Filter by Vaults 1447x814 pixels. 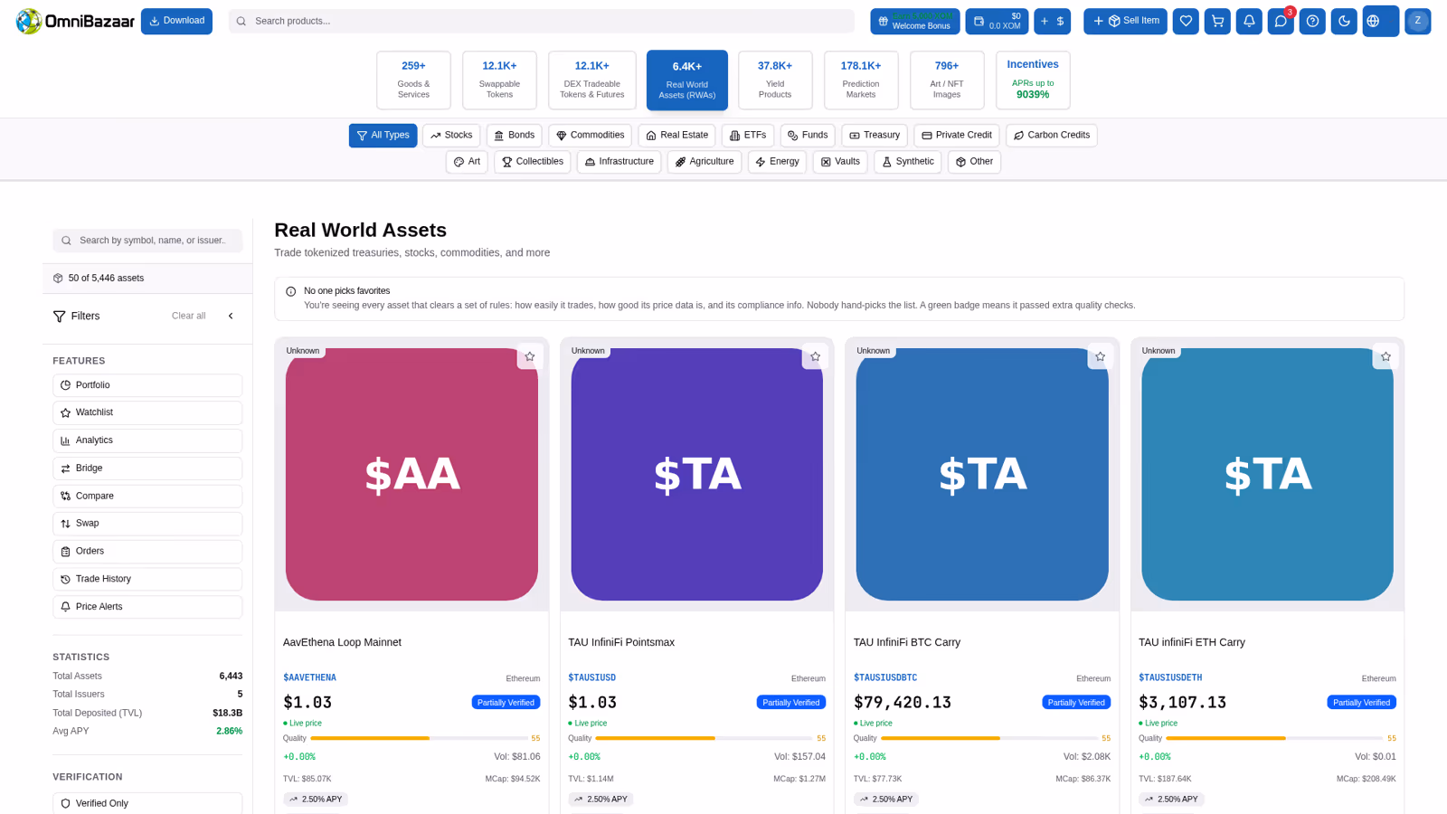point(840,162)
